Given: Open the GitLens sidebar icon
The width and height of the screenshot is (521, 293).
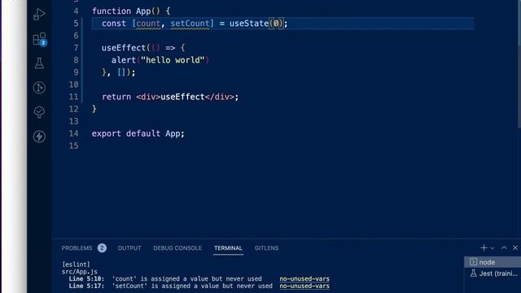Looking at the screenshot, I should tap(39, 88).
